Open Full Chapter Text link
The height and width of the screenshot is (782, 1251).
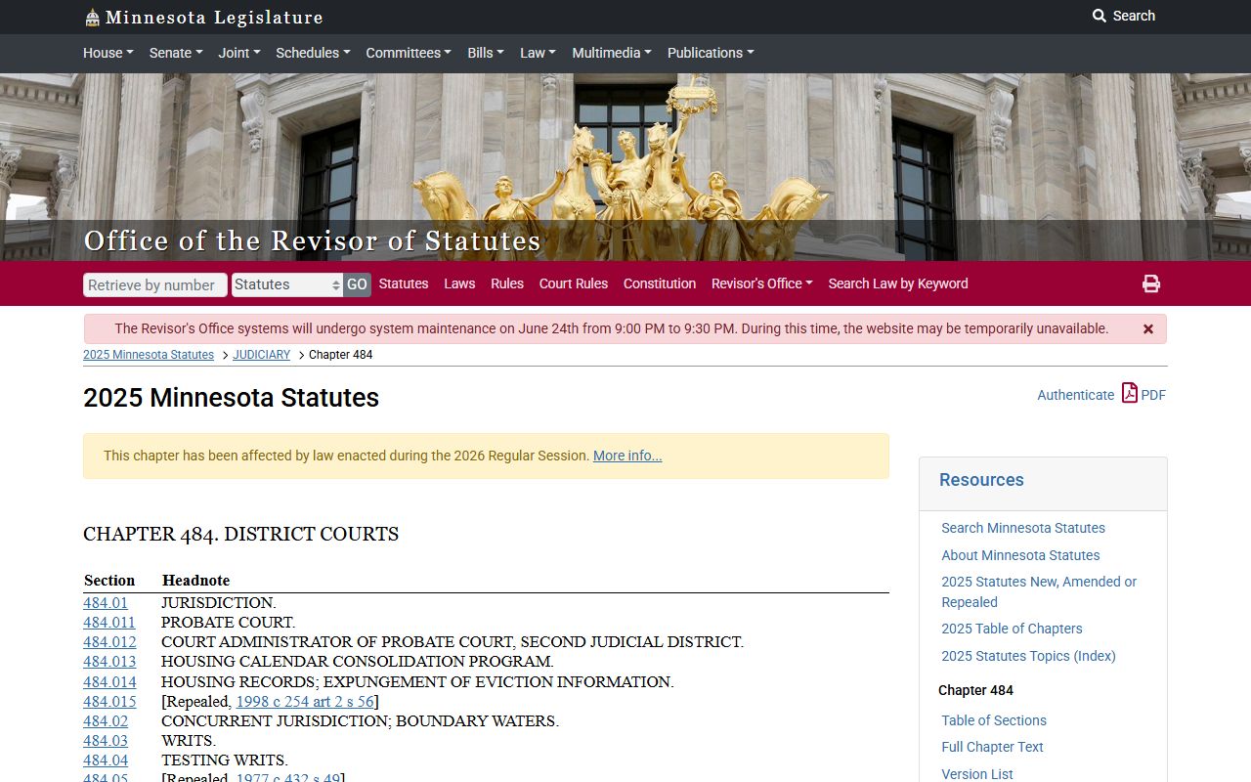tap(992, 747)
